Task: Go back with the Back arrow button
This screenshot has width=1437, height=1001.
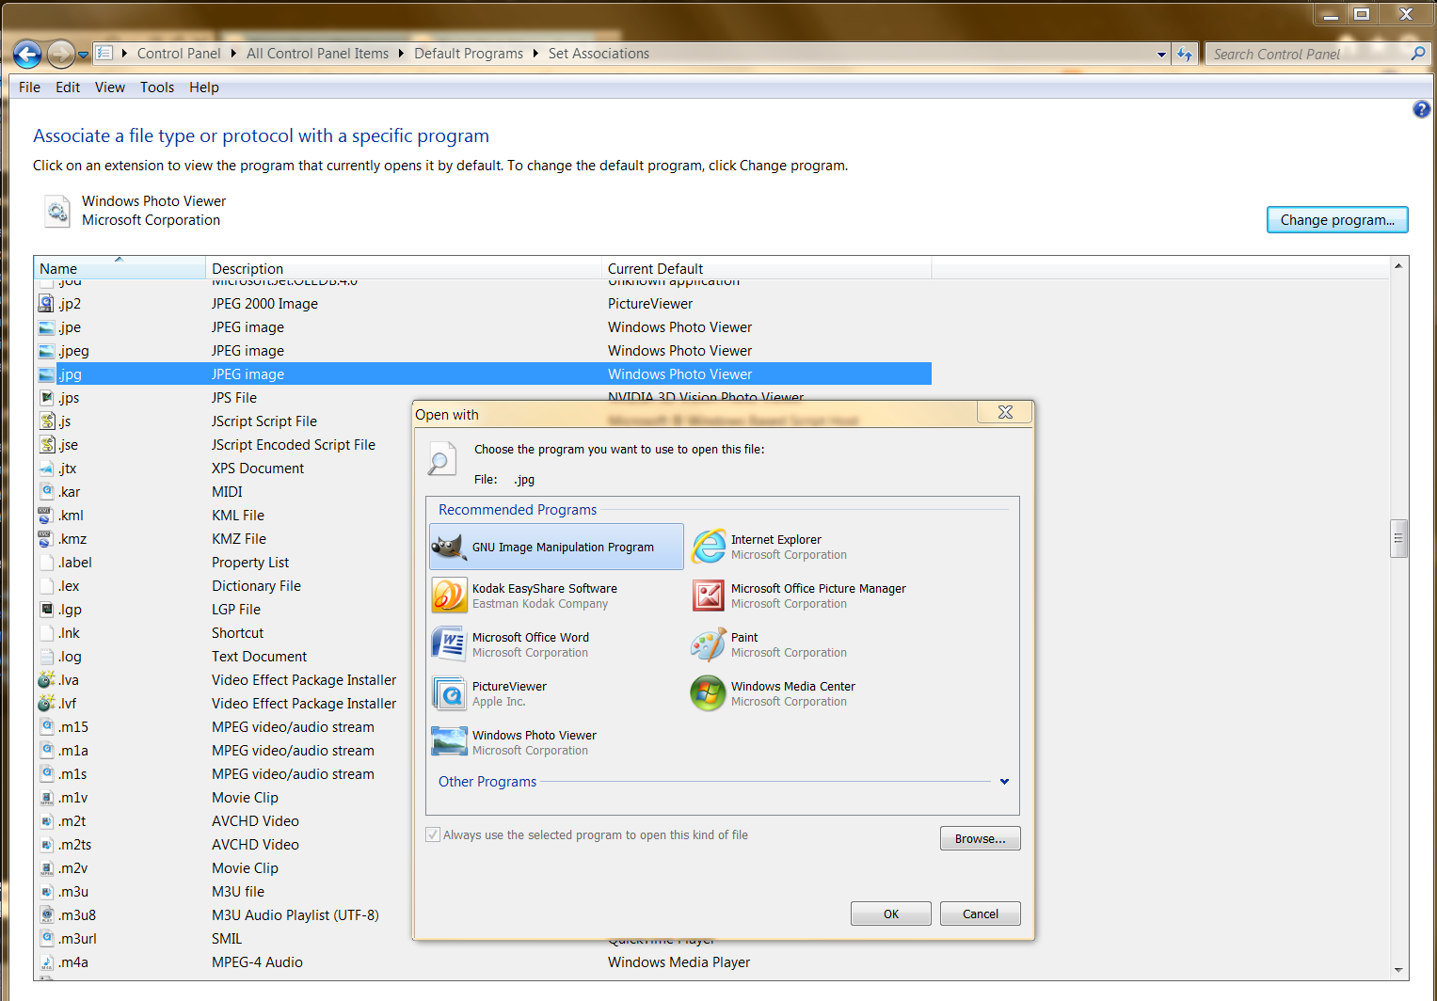Action: click(x=27, y=54)
